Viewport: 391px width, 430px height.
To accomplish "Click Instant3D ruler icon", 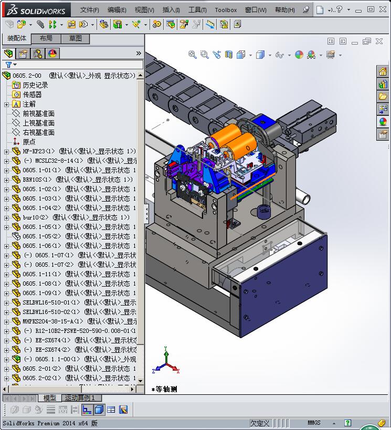I will 210,24.
